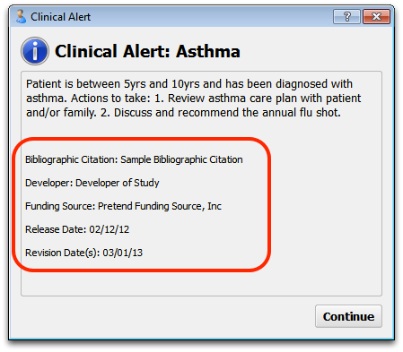Select the Clinical Alert: Asthma heading
This screenshot has height=352, width=403.
coord(147,51)
